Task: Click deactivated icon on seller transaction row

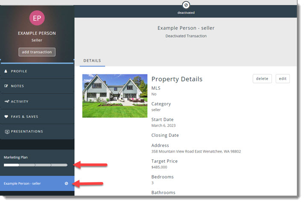Action: tap(66, 183)
